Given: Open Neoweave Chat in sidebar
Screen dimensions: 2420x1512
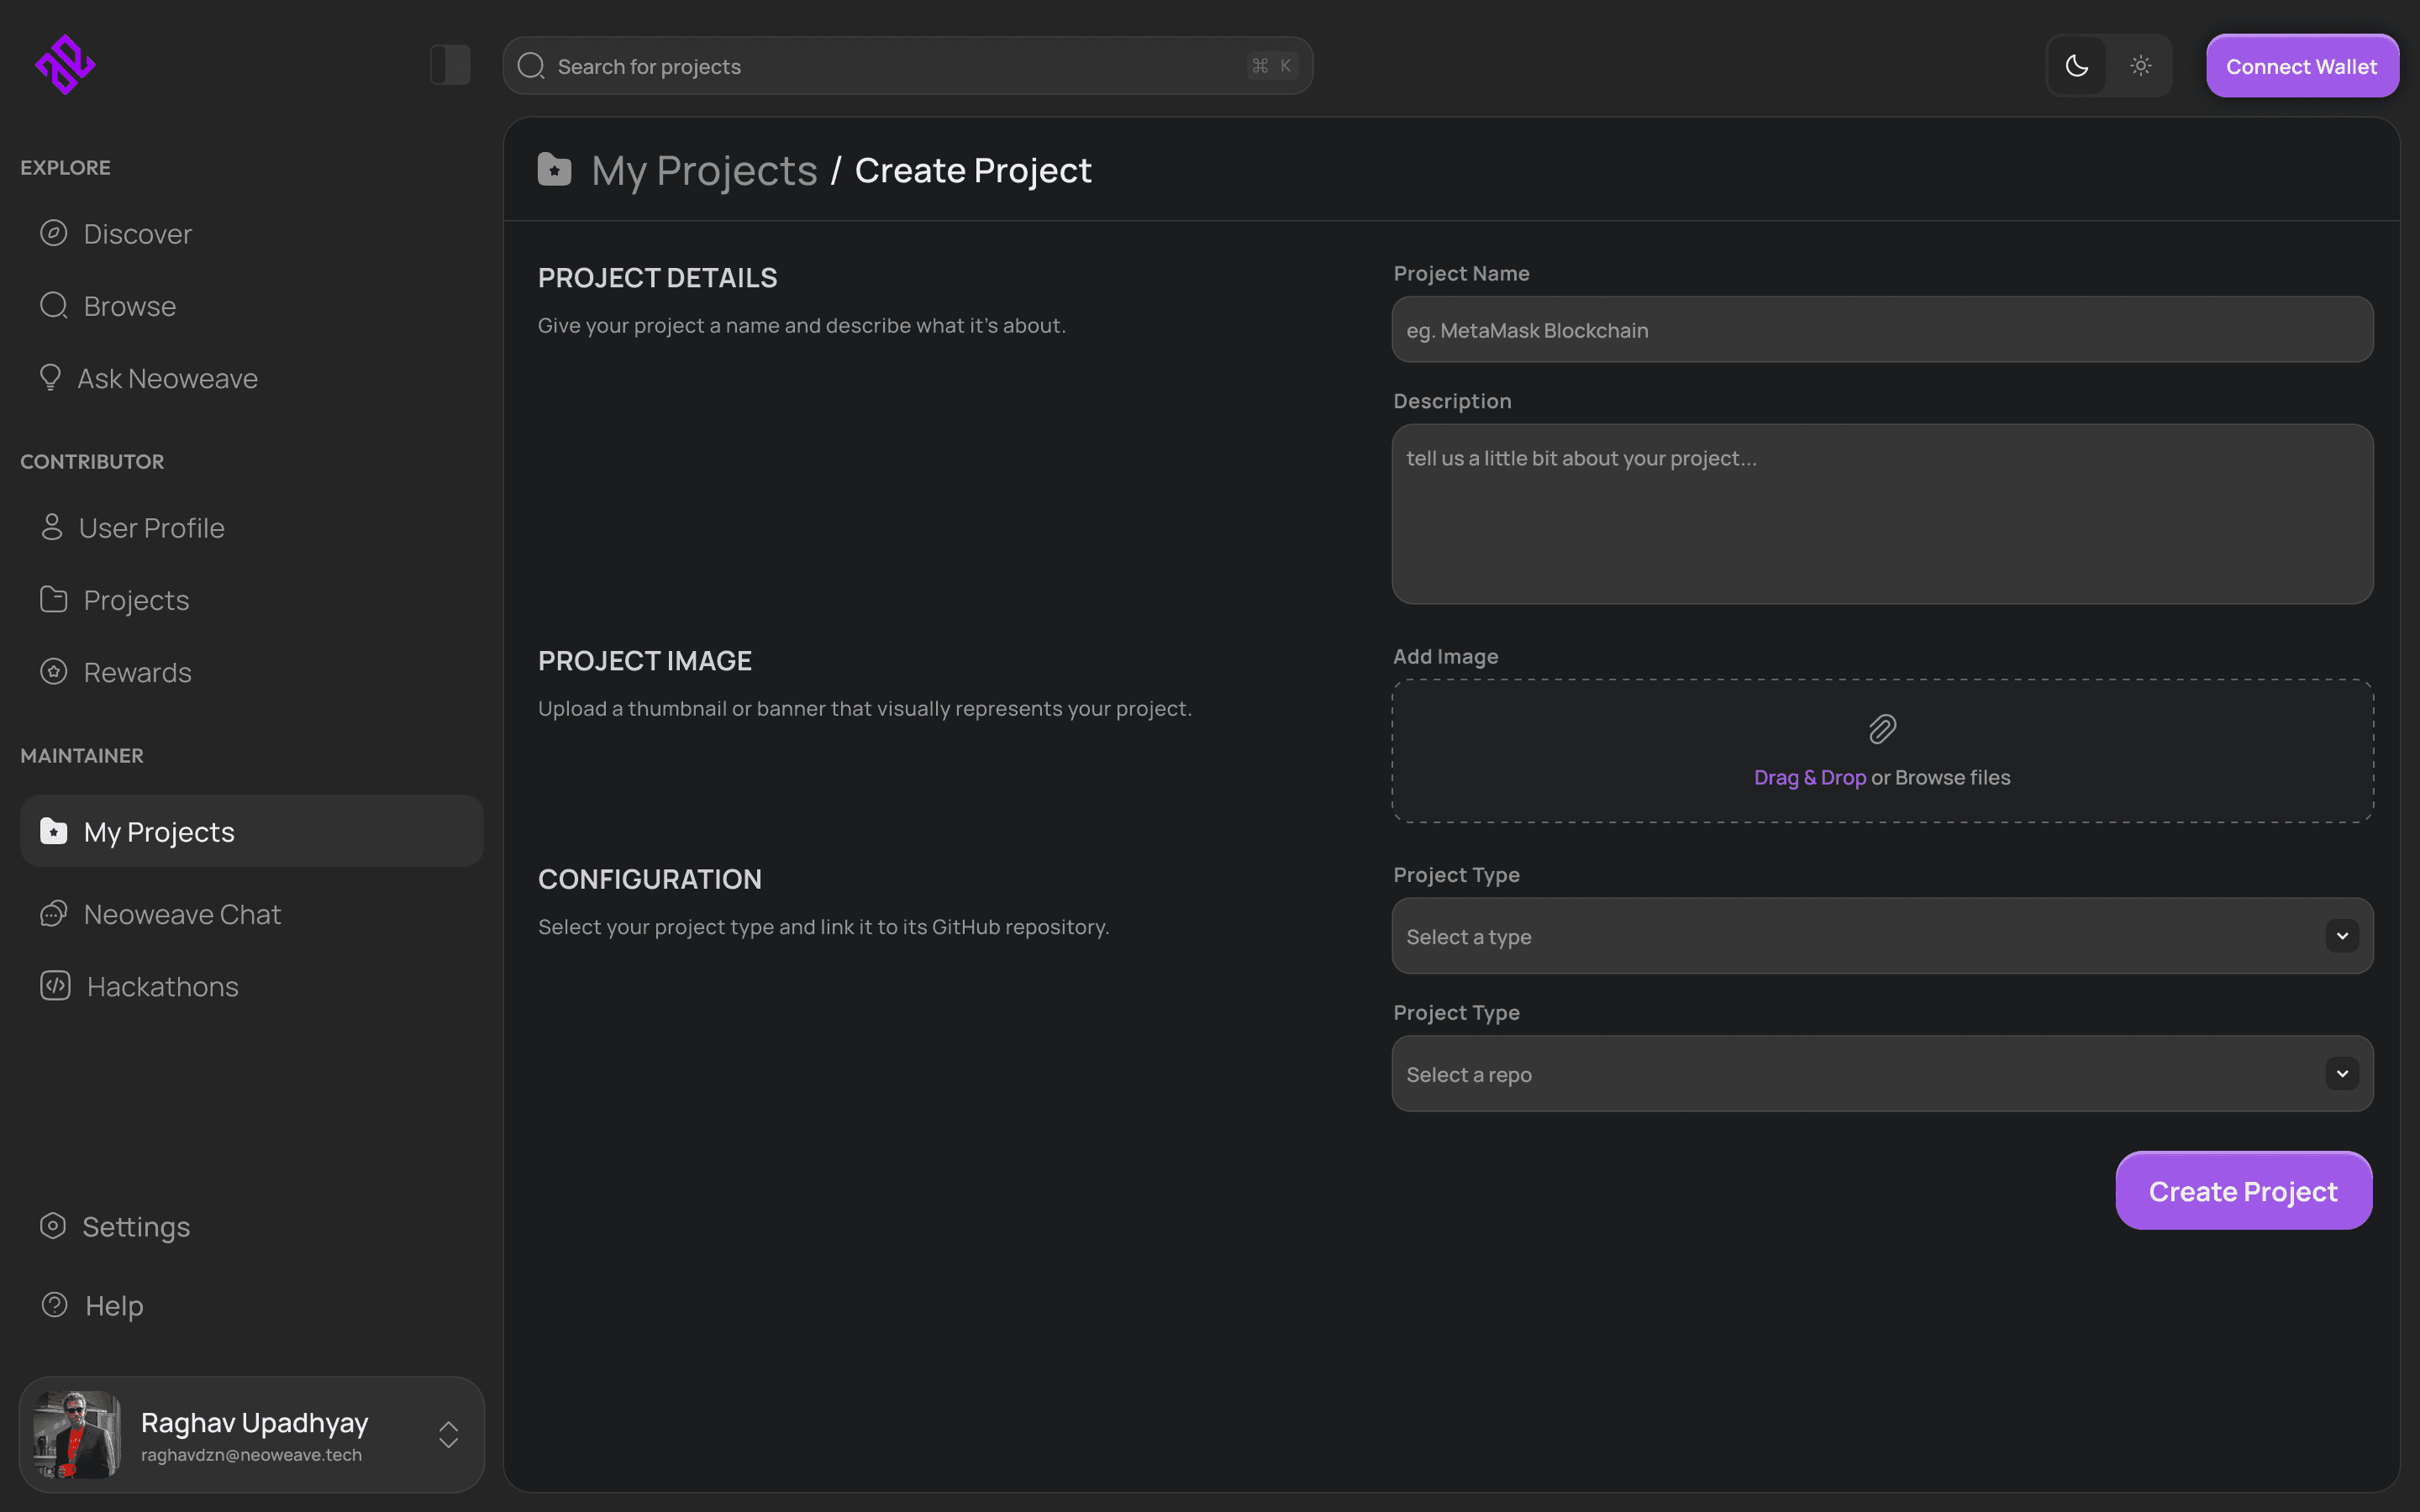Looking at the screenshot, I should point(182,914).
